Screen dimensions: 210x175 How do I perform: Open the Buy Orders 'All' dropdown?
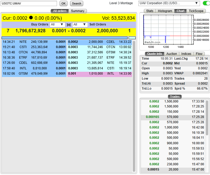[x=57, y=24]
